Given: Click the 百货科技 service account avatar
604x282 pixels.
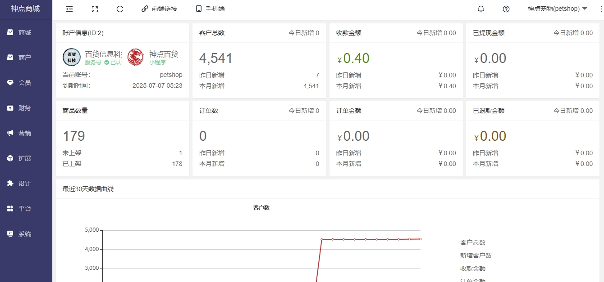Looking at the screenshot, I should (72, 57).
